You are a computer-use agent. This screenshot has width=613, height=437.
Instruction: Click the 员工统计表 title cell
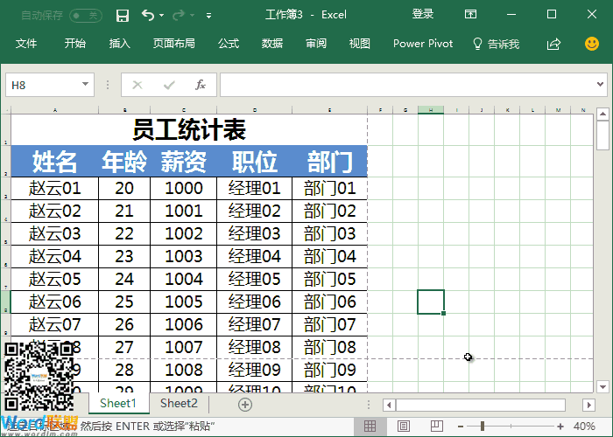(189, 129)
